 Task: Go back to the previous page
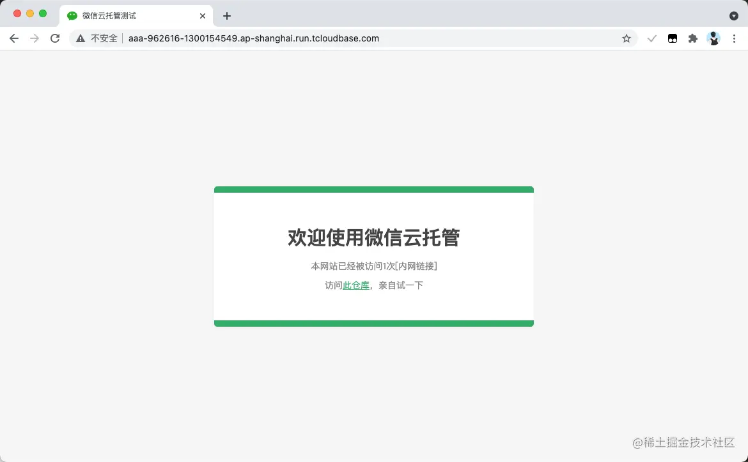[14, 38]
